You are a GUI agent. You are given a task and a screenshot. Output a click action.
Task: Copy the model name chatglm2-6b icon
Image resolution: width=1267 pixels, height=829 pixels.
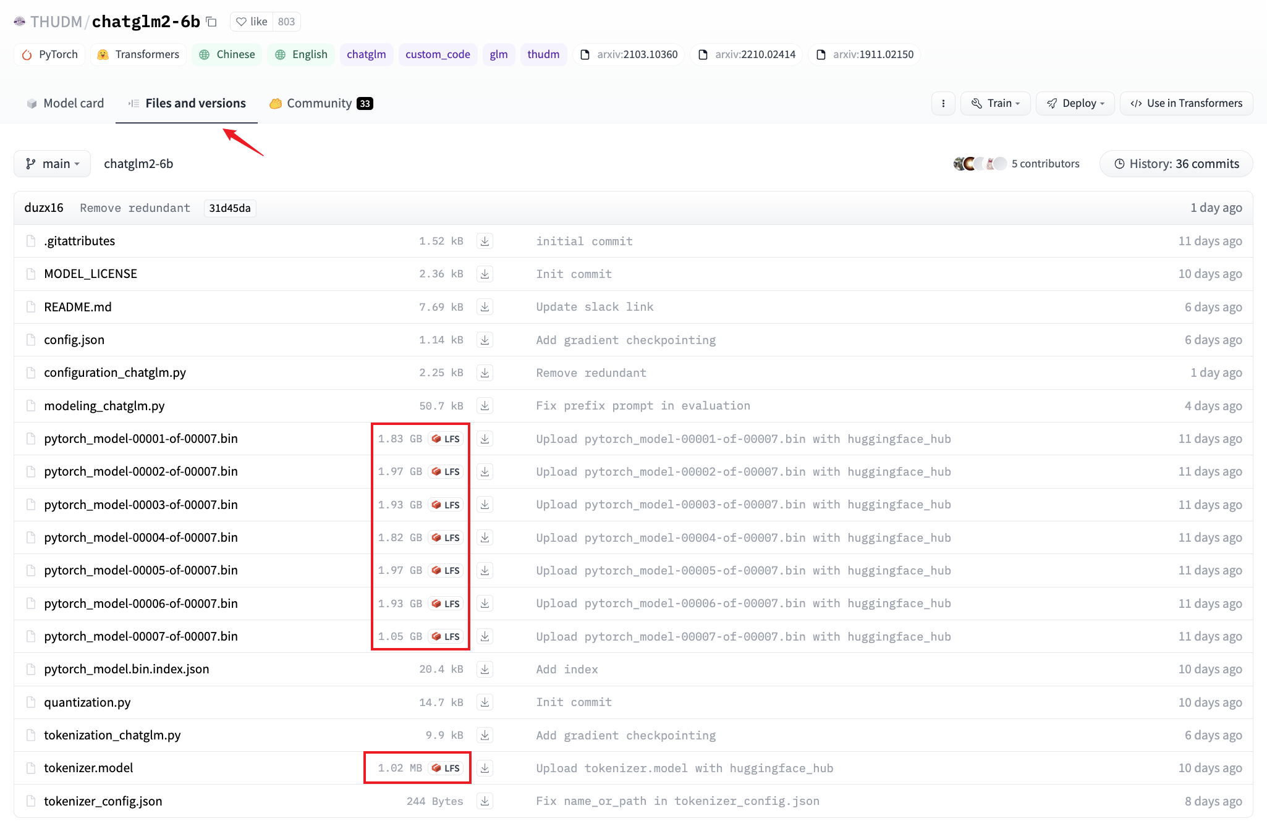(211, 22)
